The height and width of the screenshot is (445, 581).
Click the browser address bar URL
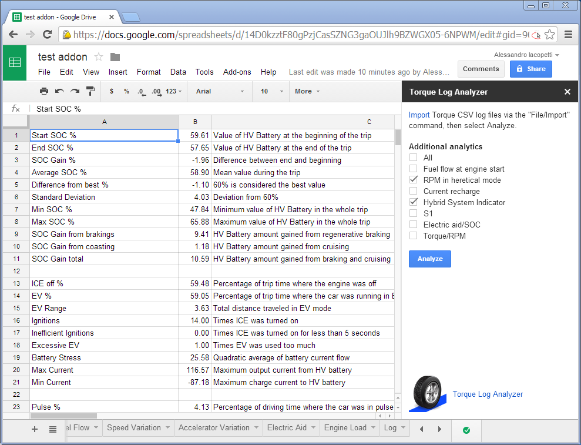click(x=301, y=35)
